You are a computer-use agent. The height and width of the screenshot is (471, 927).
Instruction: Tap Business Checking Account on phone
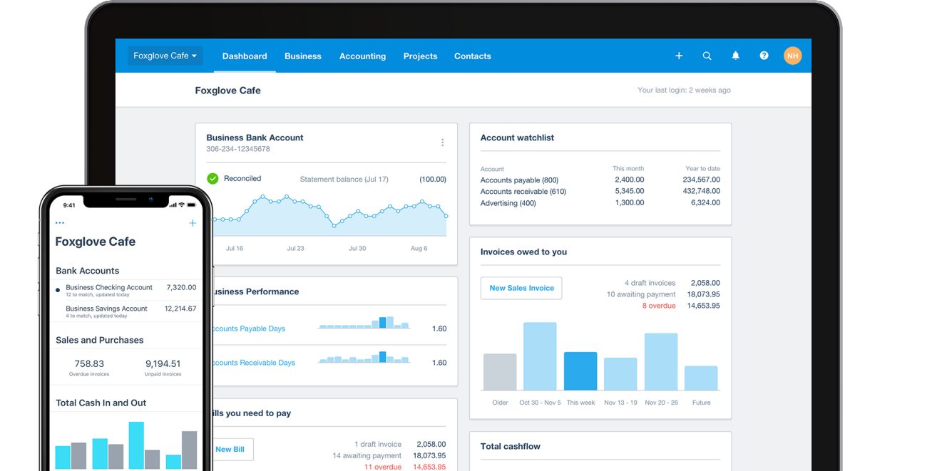(109, 288)
